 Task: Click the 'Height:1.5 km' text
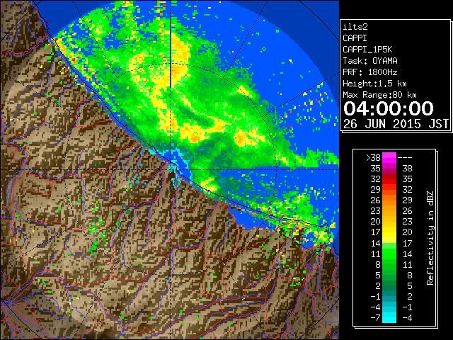pyautogui.click(x=374, y=84)
